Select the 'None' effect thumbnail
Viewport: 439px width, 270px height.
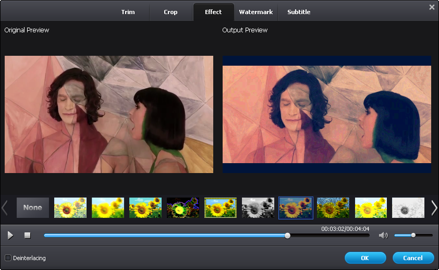pyautogui.click(x=33, y=207)
